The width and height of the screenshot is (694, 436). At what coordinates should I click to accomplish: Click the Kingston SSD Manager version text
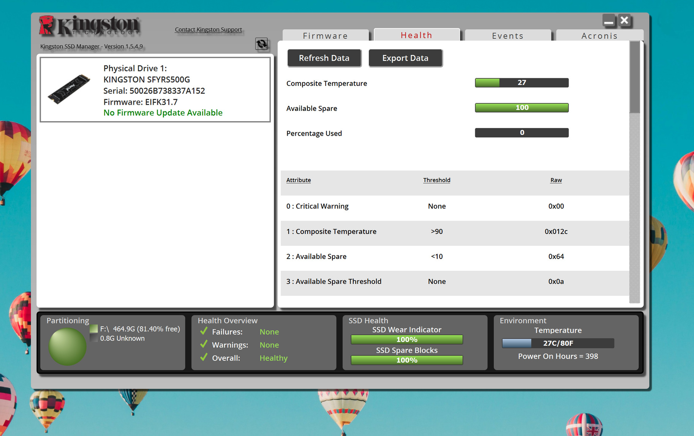pos(92,46)
